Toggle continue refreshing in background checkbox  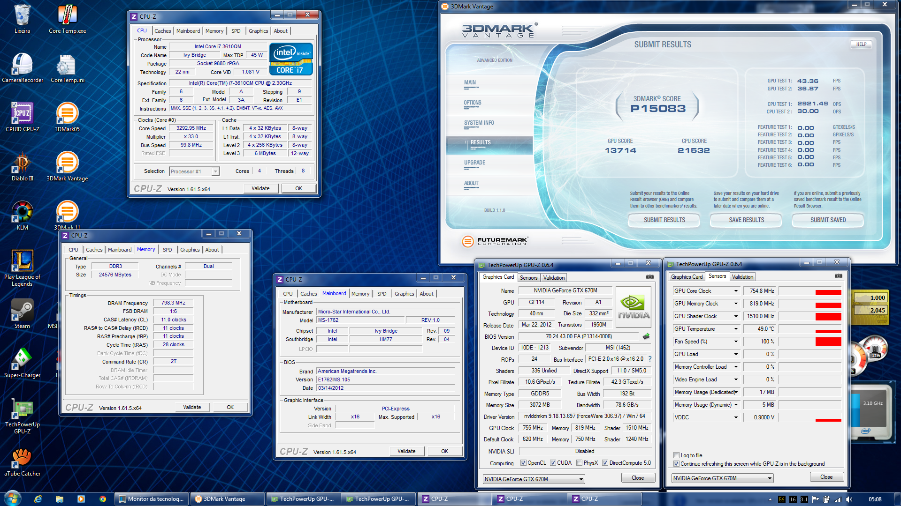point(677,464)
